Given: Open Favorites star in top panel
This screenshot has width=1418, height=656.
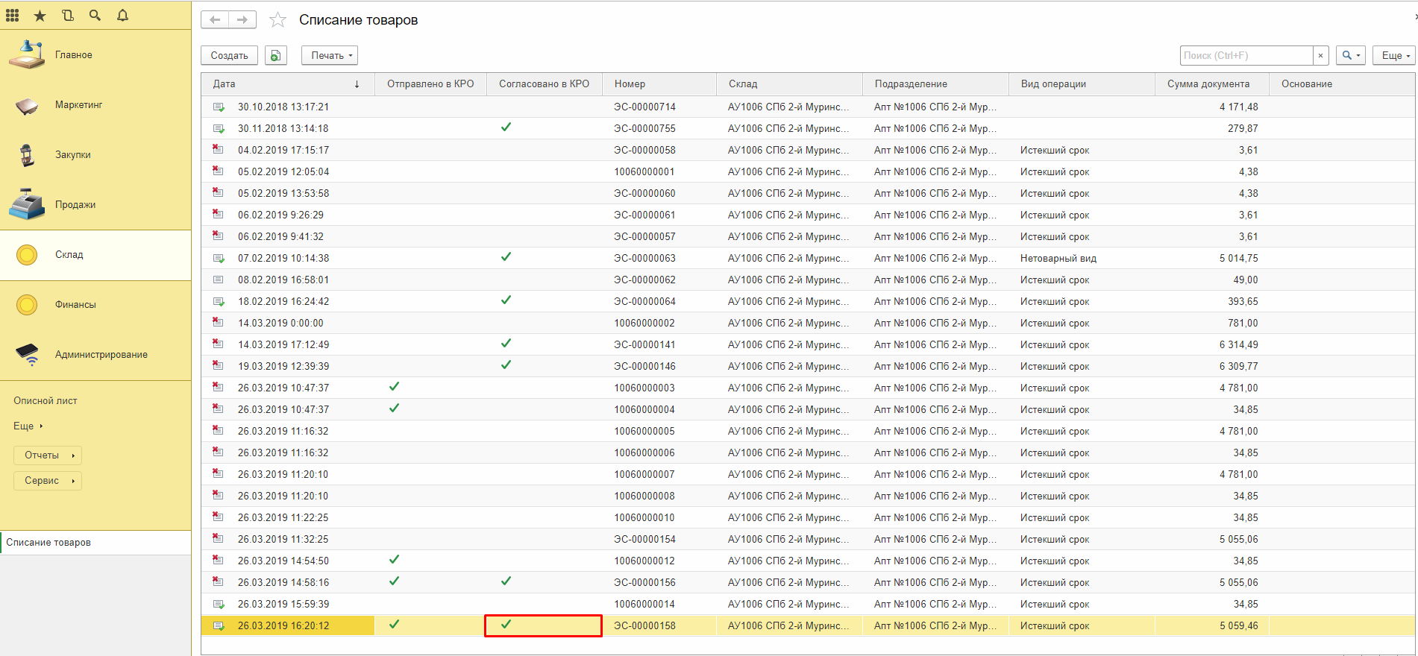Looking at the screenshot, I should (40, 15).
